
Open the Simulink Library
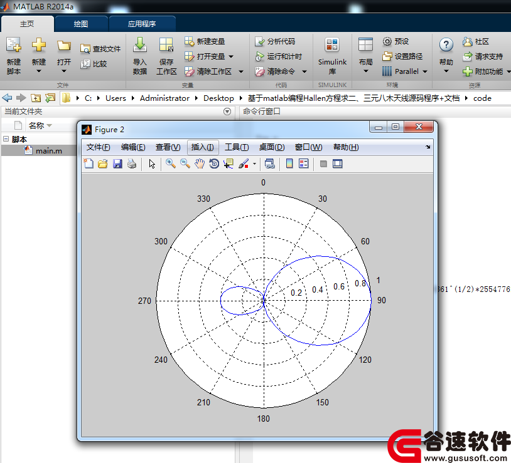[332, 55]
